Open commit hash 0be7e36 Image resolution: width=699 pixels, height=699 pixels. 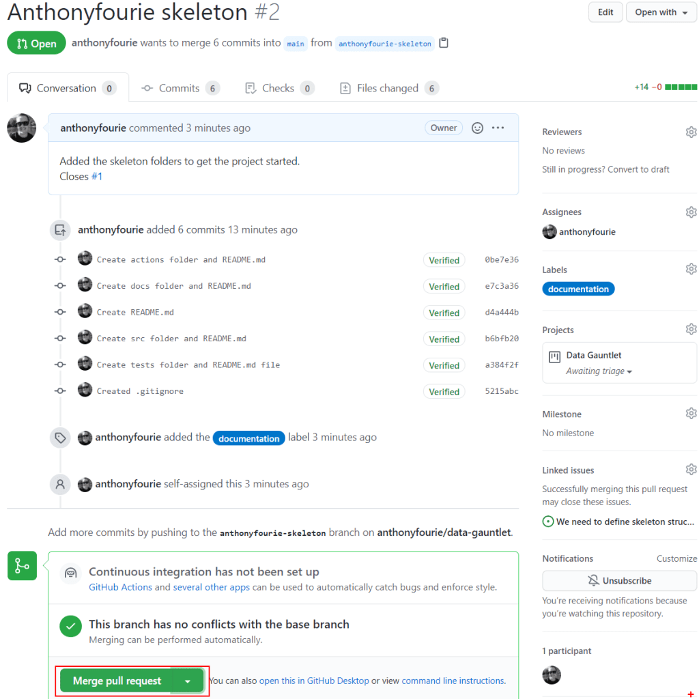502,260
